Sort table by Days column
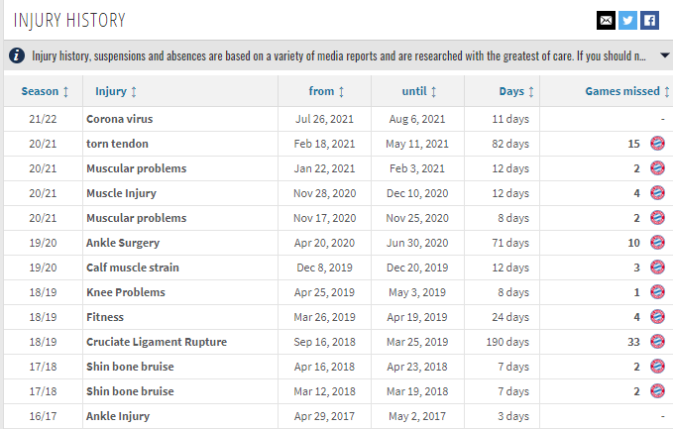The height and width of the screenshot is (429, 673). (x=516, y=91)
